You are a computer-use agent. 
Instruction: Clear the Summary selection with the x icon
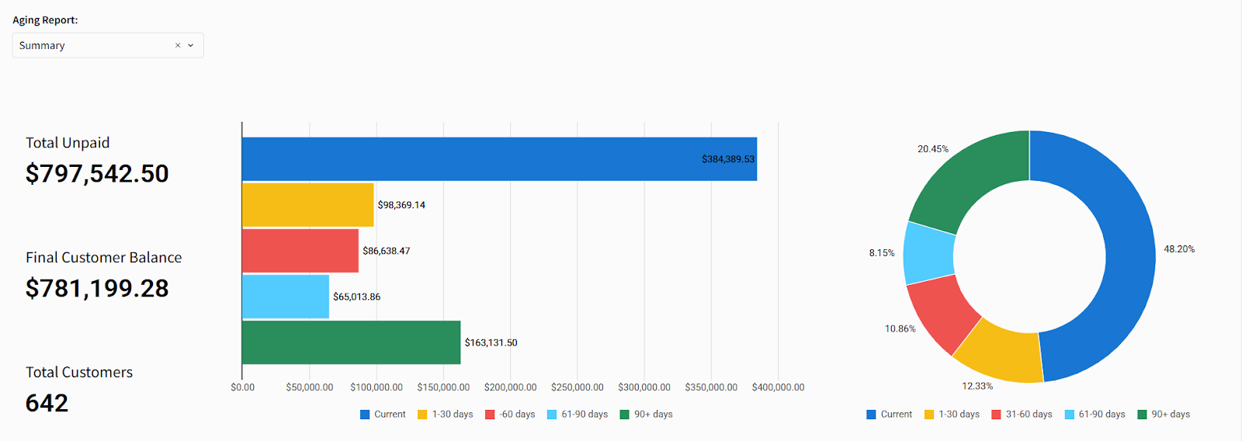pyautogui.click(x=178, y=46)
